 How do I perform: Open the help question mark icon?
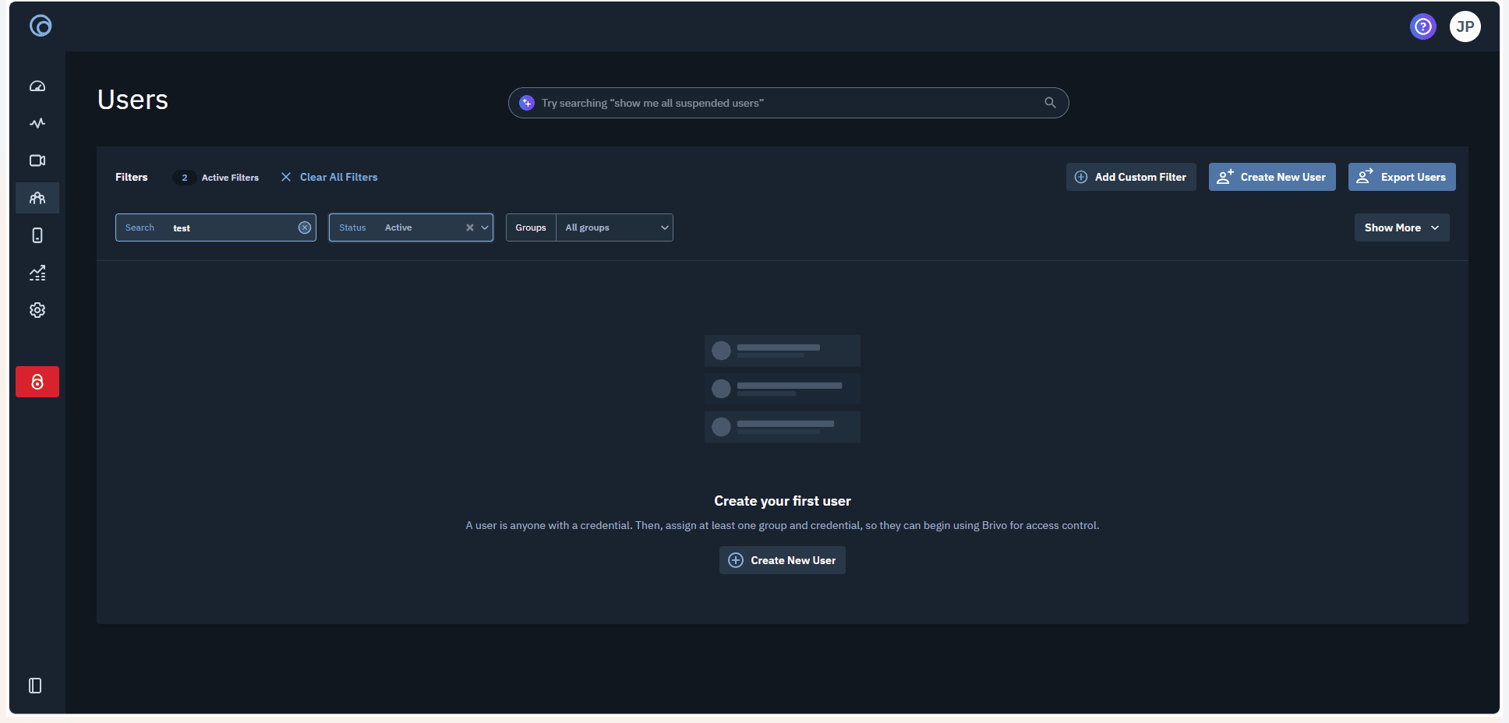click(1423, 26)
